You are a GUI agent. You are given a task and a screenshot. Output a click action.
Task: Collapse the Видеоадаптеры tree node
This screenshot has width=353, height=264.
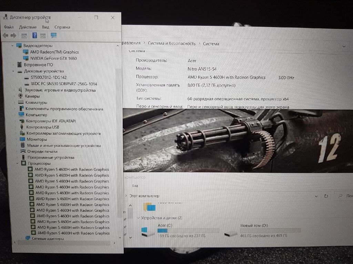pos(13,46)
